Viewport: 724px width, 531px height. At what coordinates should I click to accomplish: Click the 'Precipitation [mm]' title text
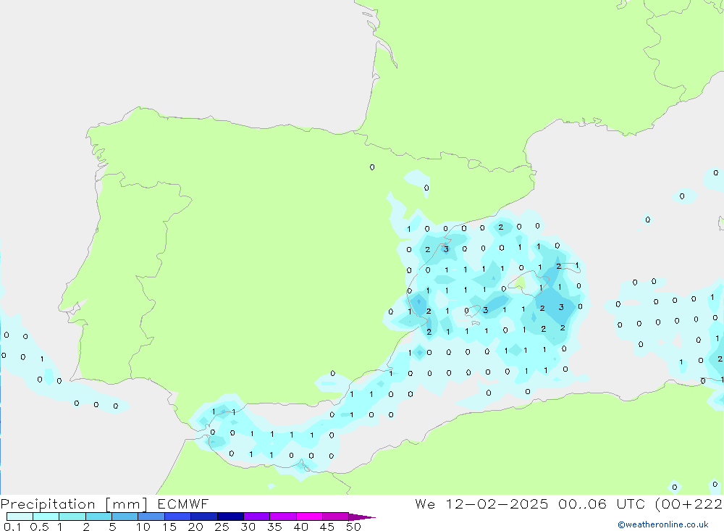[74, 504]
